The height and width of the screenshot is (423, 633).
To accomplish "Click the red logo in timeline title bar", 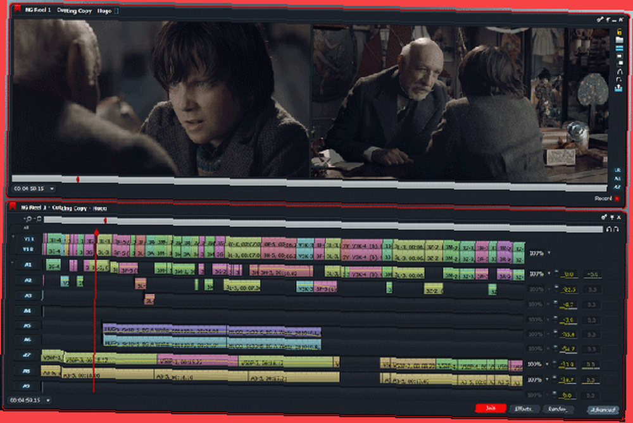I will pos(13,207).
